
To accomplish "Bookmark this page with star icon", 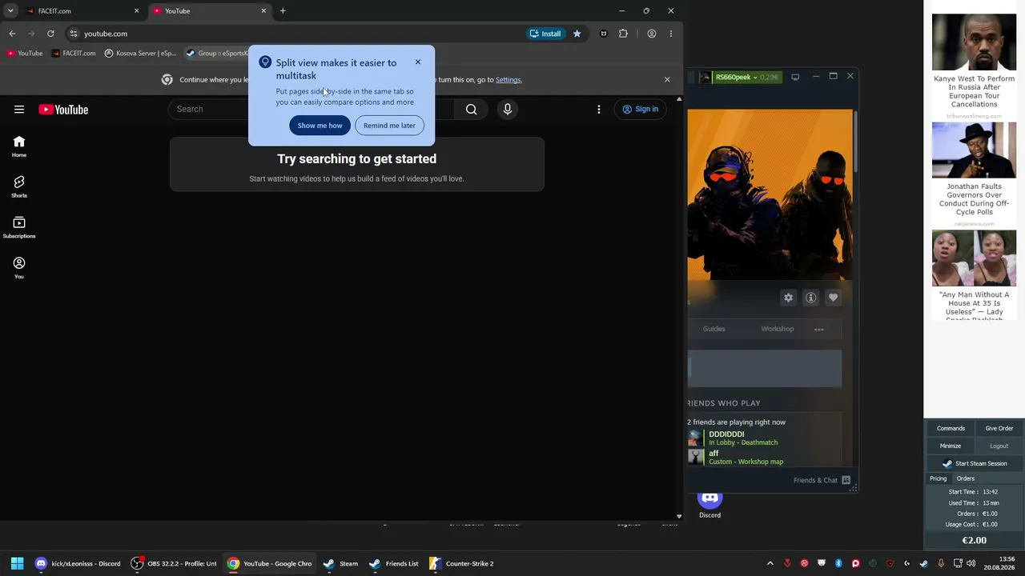I will pos(577,34).
